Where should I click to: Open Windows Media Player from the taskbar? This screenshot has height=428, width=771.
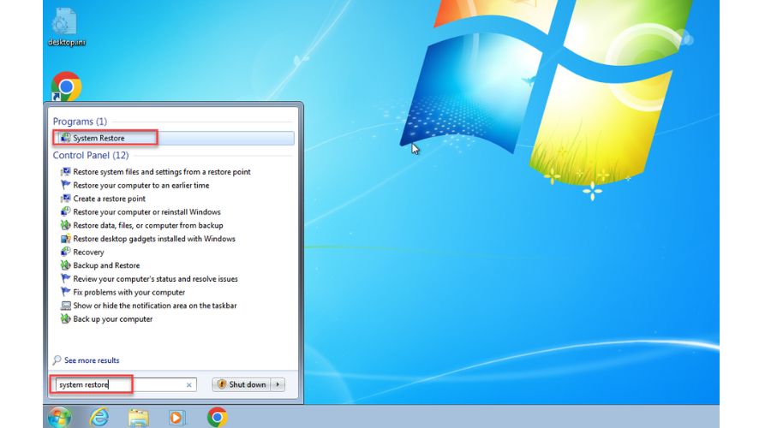click(176, 418)
